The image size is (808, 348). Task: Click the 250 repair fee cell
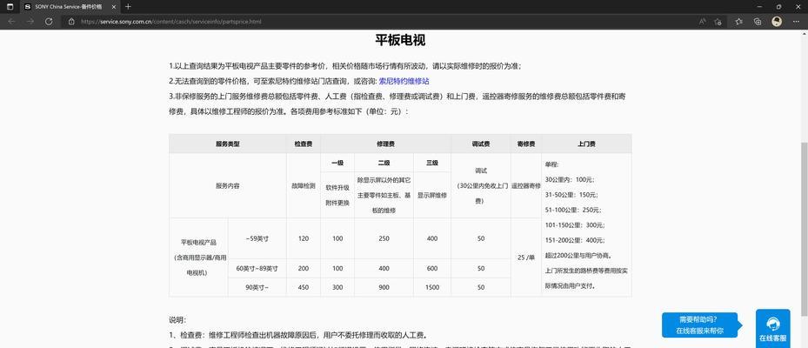(x=384, y=238)
